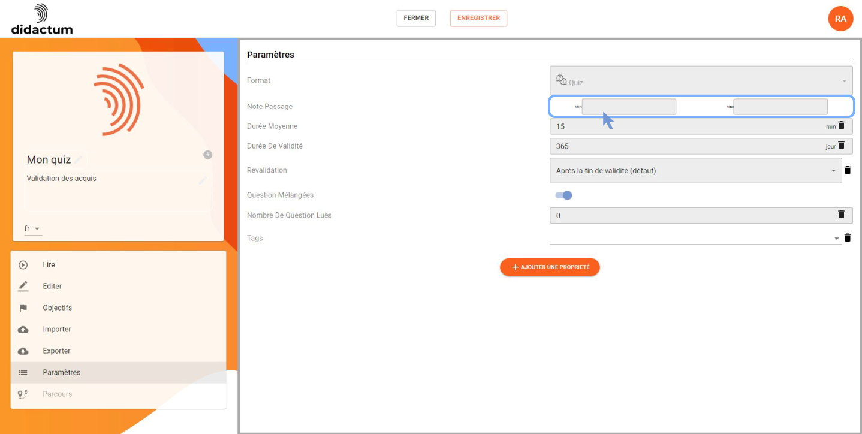862x434 pixels.
Task: Select Exporter in the side menu
Action: click(x=118, y=351)
